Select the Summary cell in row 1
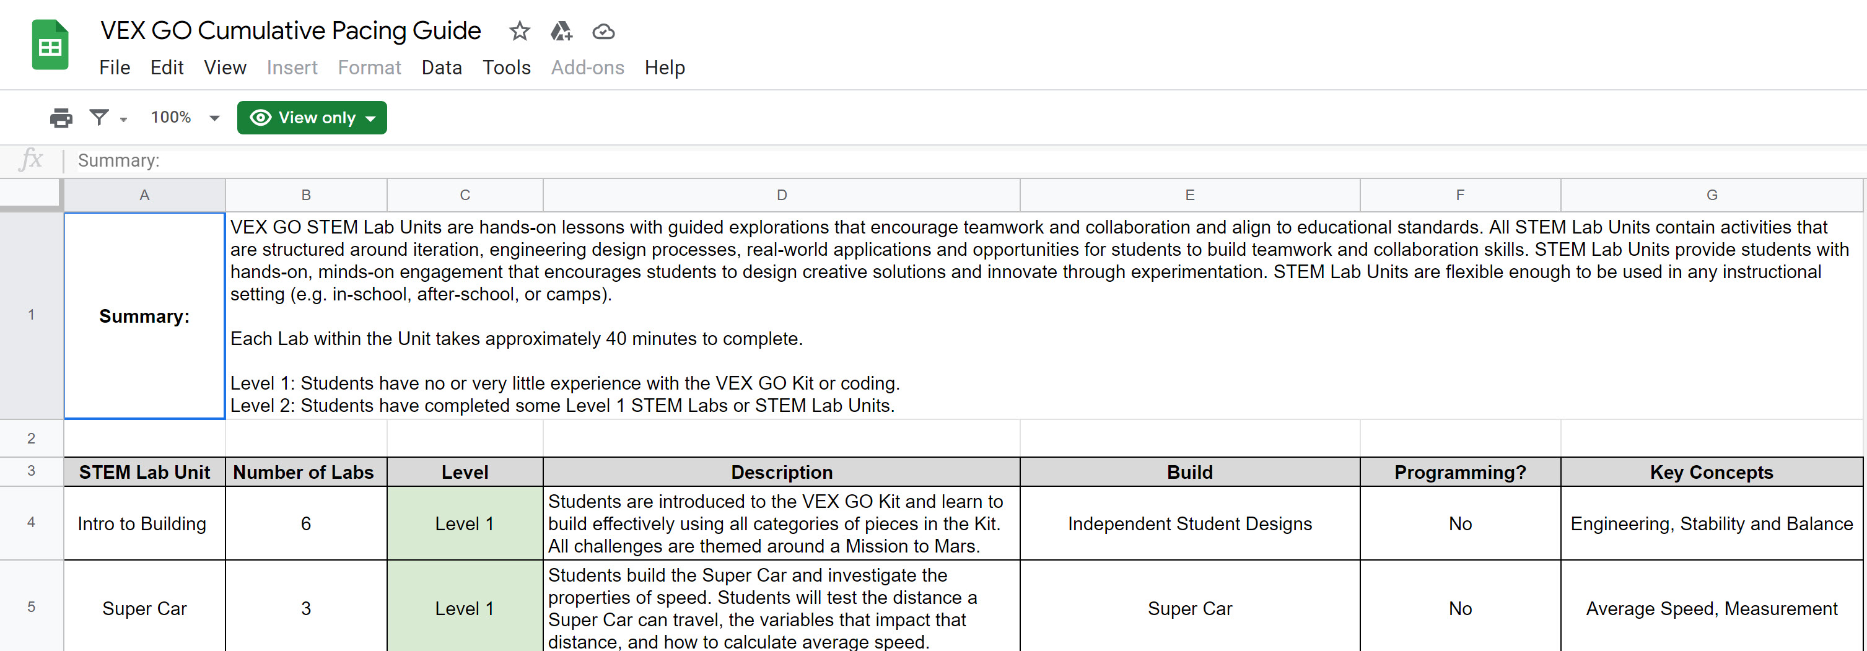 pyautogui.click(x=144, y=315)
